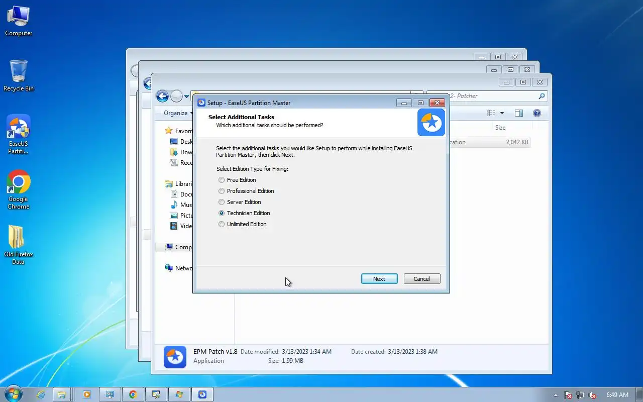Screen dimensions: 643x402
Task: Open EaseUS Partition Master desktop shortcut
Action: (19, 134)
